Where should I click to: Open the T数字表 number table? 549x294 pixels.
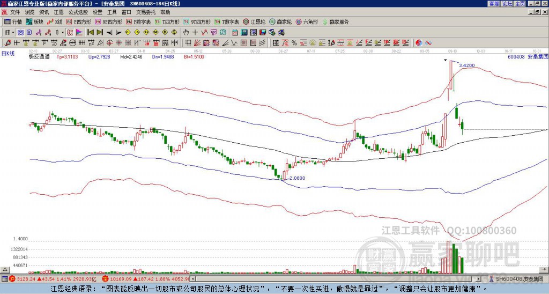227,21
